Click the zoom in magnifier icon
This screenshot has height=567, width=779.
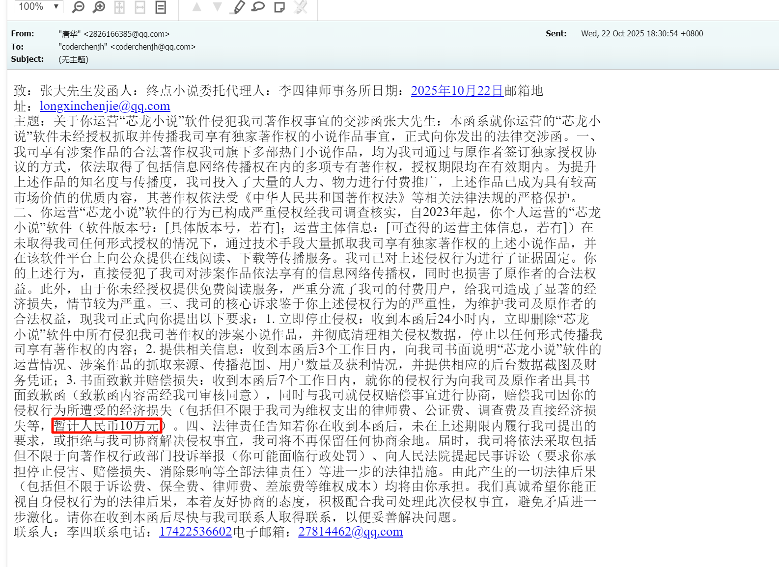coord(99,7)
